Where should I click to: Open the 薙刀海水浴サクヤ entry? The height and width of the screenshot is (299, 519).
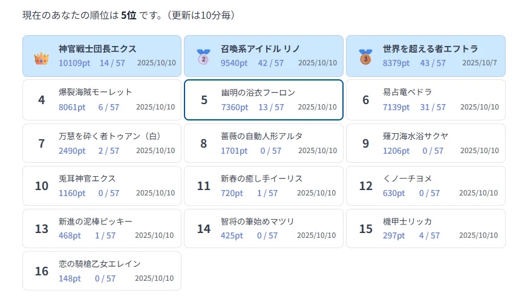pos(425,143)
